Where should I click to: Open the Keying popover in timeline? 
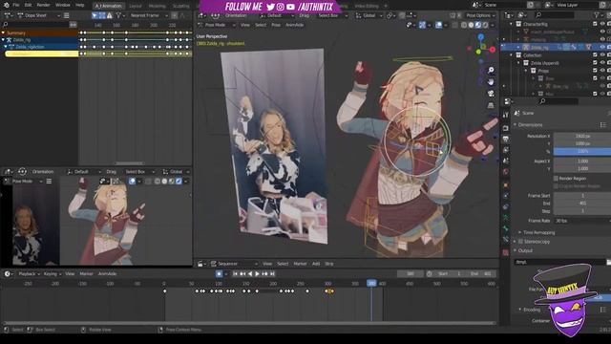tap(52, 274)
